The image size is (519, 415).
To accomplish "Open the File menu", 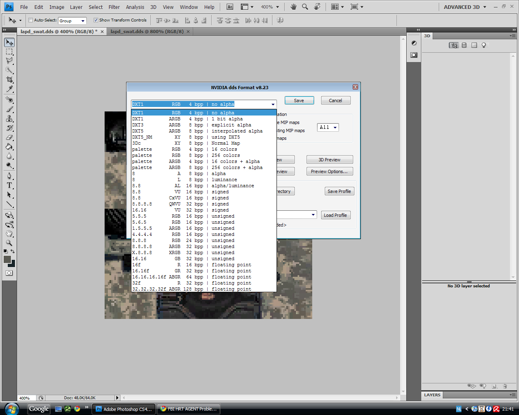I will (x=24, y=7).
